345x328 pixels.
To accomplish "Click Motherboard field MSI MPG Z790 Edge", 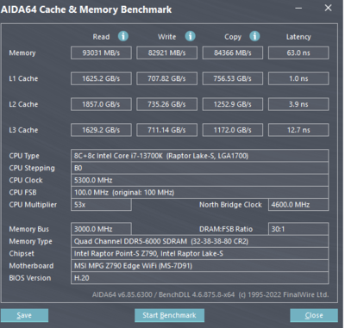I will pos(199,266).
